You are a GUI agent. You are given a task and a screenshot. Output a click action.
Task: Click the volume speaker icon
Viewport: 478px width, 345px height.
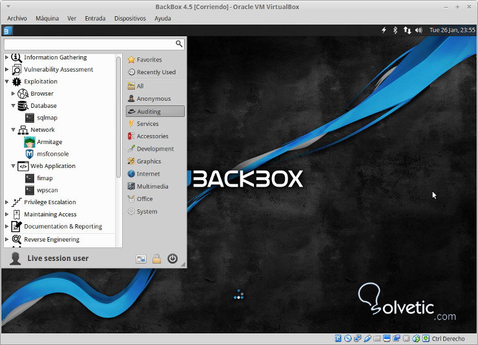point(419,30)
